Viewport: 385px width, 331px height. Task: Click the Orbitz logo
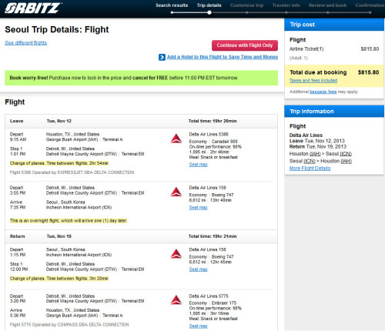click(x=33, y=8)
